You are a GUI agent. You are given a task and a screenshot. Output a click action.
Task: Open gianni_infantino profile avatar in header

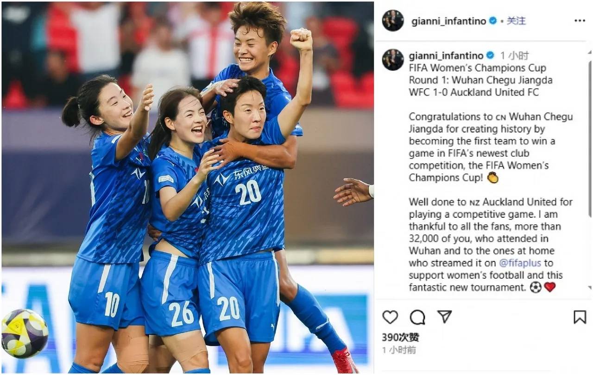[393, 20]
